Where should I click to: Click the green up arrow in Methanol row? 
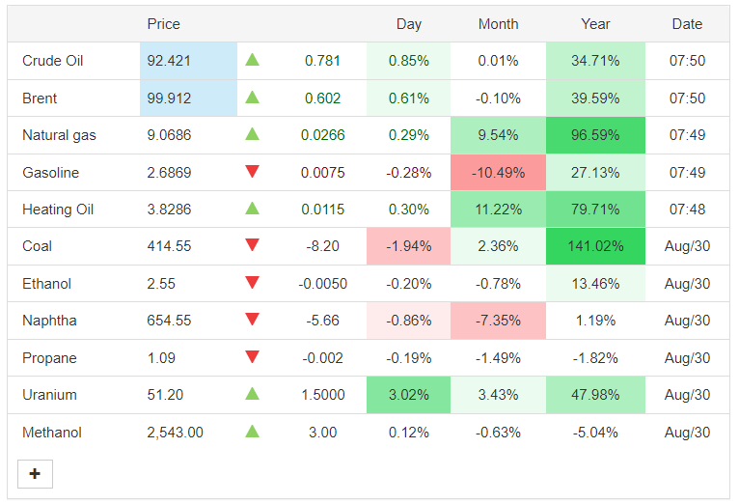pos(252,431)
